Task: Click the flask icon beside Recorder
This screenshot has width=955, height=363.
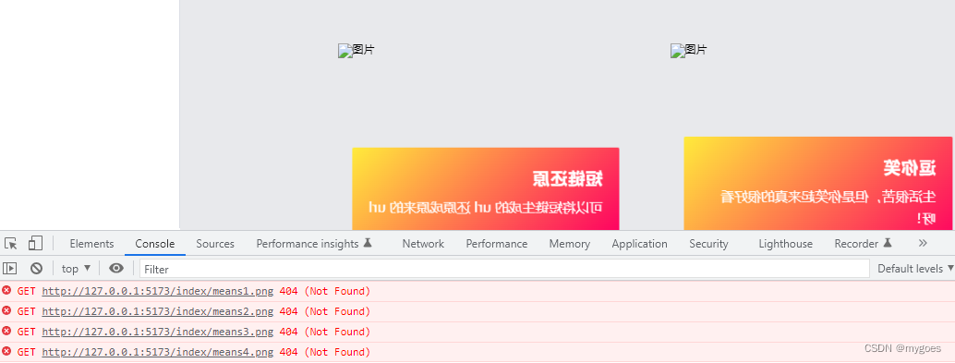Action: (888, 243)
